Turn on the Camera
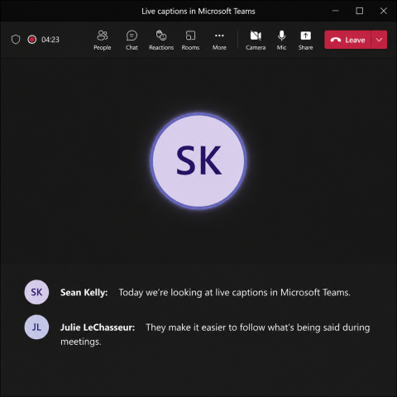Image resolution: width=397 pixels, height=397 pixels. [256, 41]
